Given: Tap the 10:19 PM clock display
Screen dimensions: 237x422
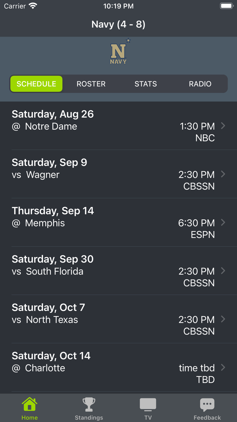Looking at the screenshot, I should pyautogui.click(x=118, y=5).
